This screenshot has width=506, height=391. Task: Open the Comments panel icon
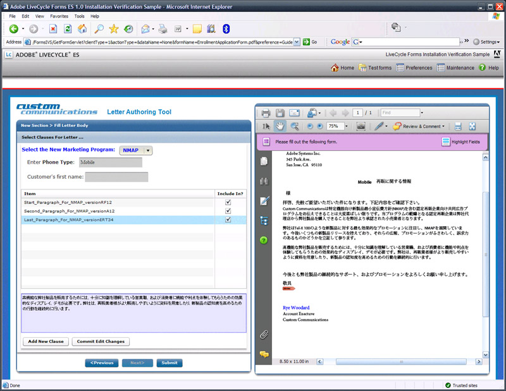[264, 354]
